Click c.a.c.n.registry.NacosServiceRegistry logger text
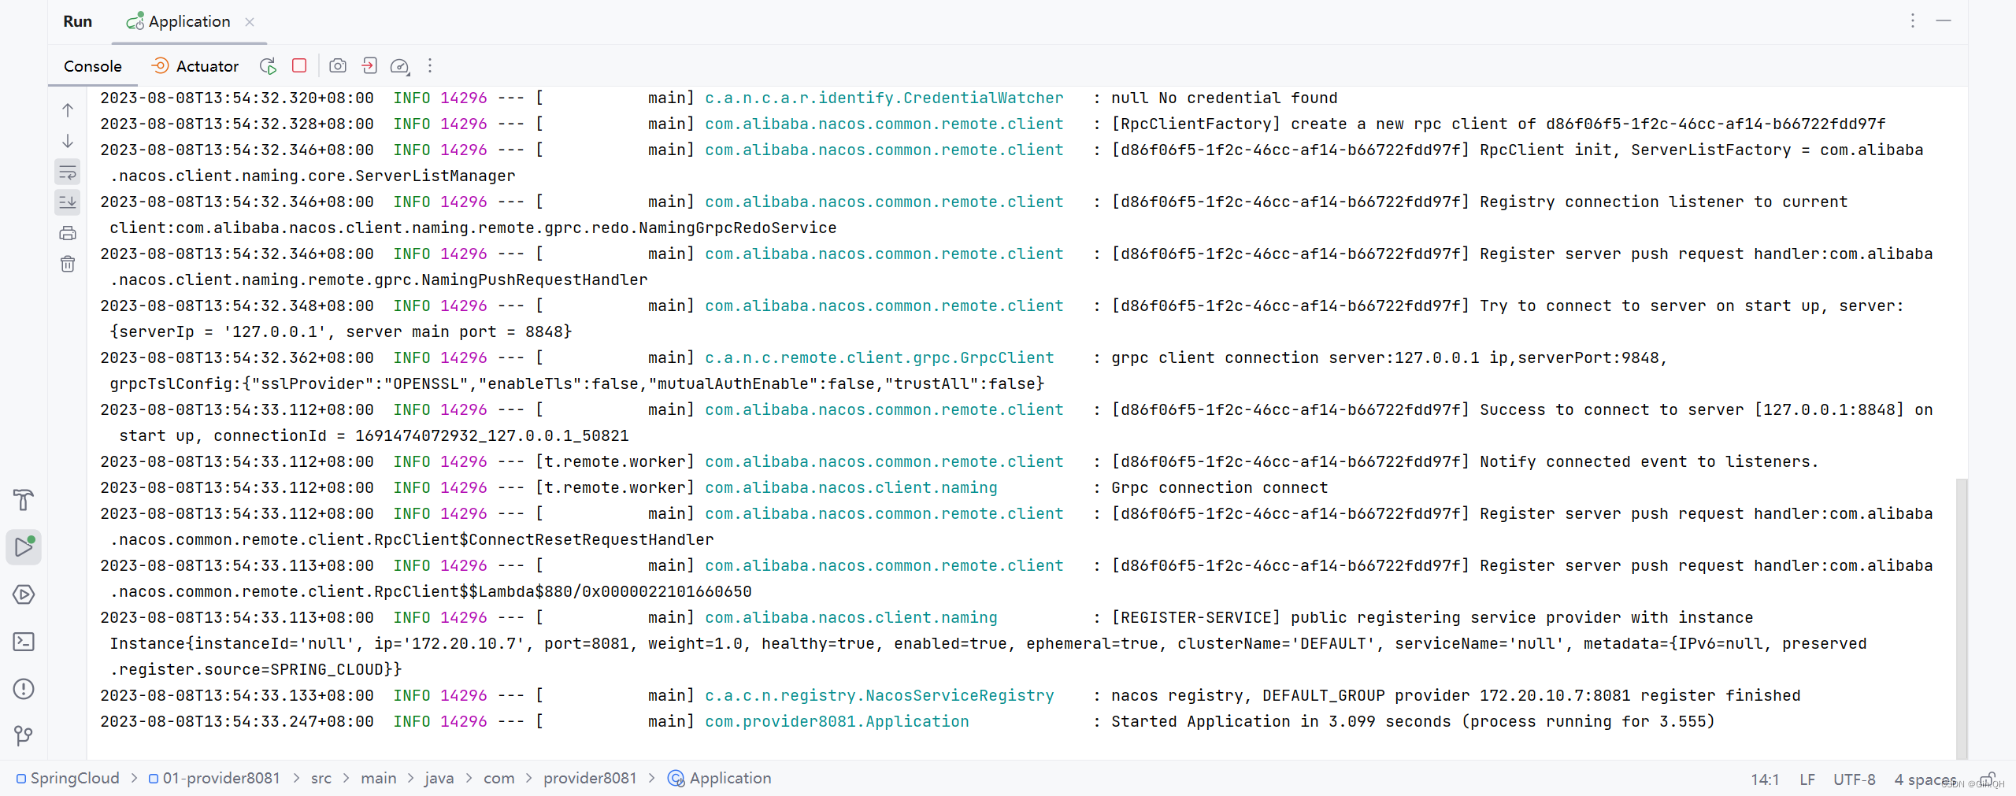 pyautogui.click(x=879, y=695)
